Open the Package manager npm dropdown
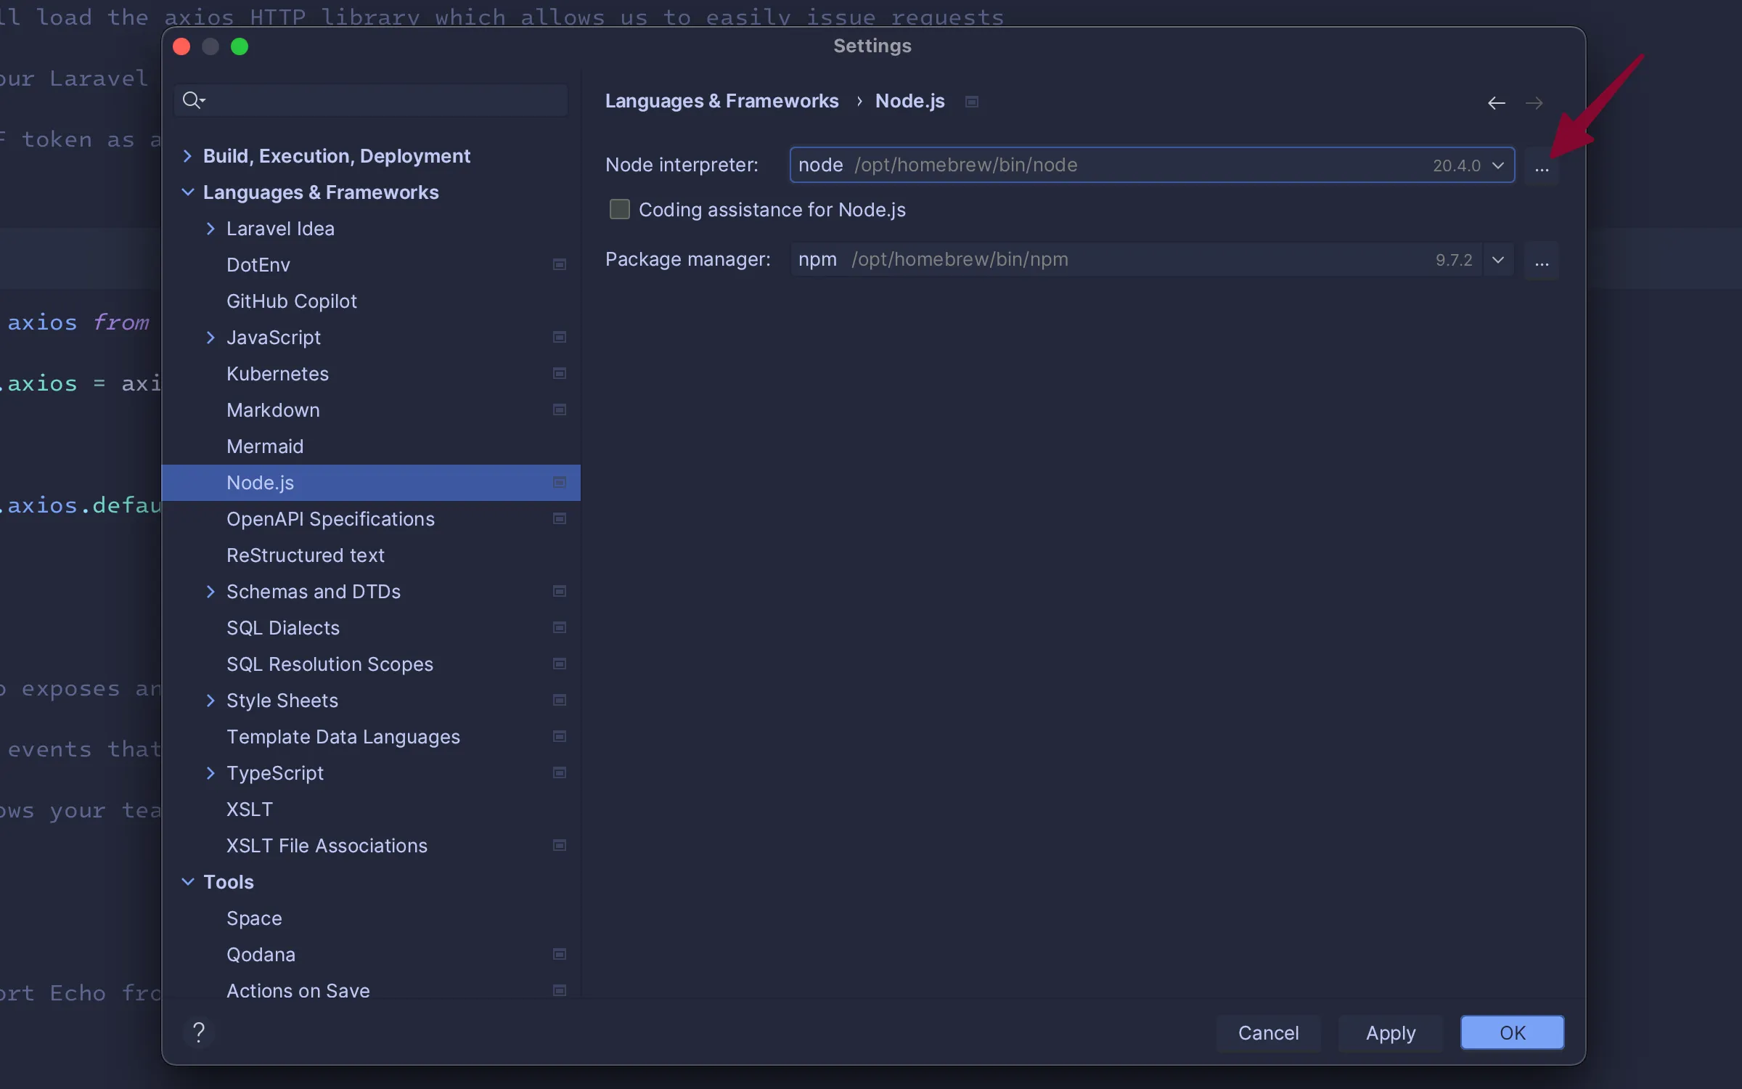1742x1089 pixels. (x=1497, y=260)
